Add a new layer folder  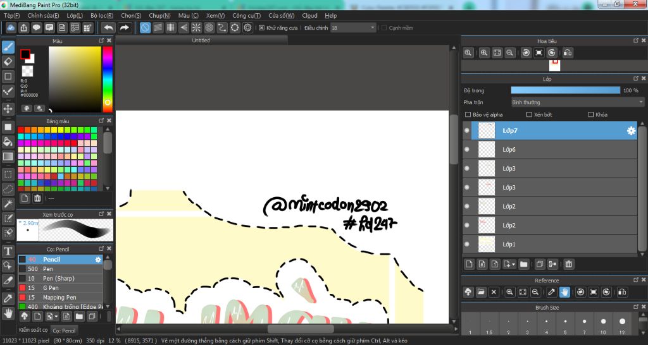[523, 264]
